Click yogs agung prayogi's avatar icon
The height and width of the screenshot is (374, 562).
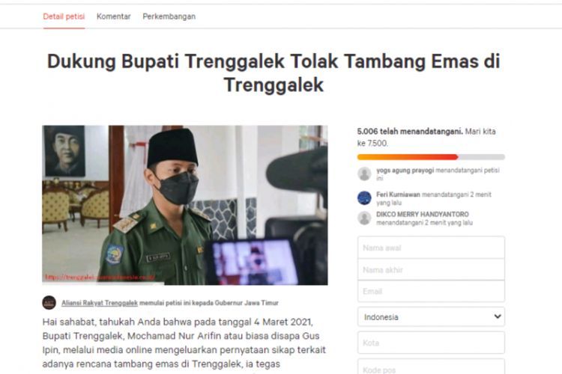point(364,174)
